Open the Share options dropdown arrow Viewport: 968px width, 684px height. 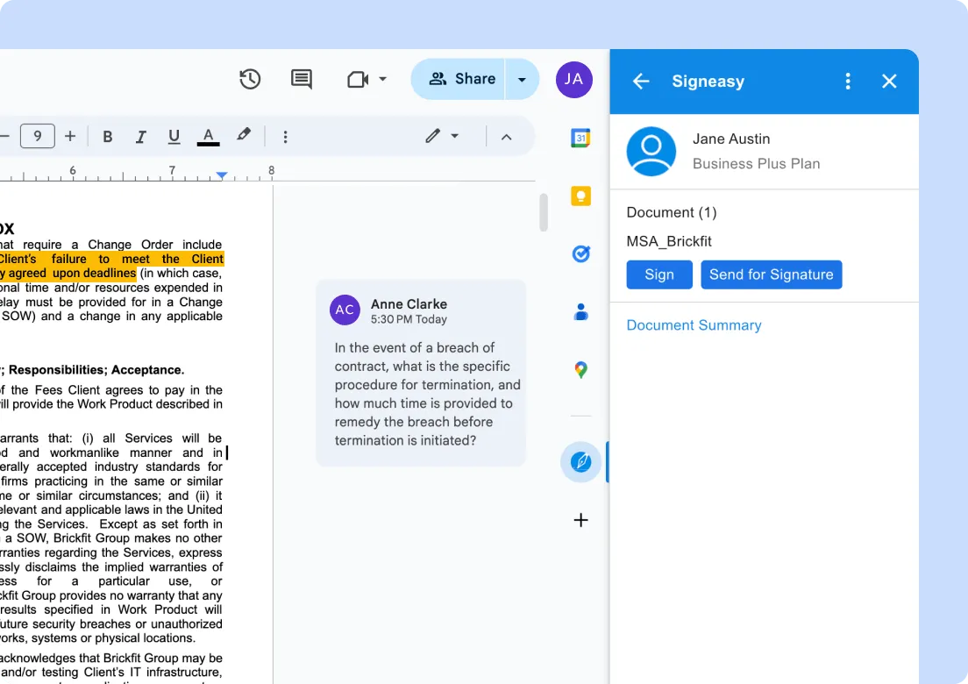(522, 79)
